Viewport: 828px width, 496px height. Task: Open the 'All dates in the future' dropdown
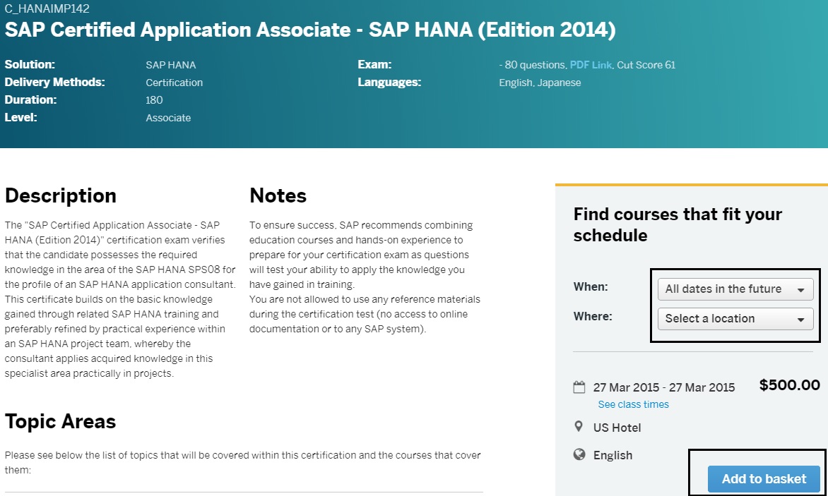point(735,289)
